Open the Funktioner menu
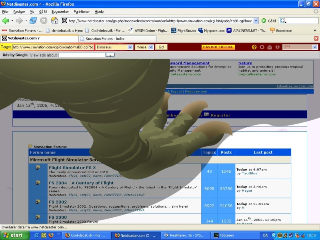The height and width of the screenshot is (240, 320). tap(82, 12)
